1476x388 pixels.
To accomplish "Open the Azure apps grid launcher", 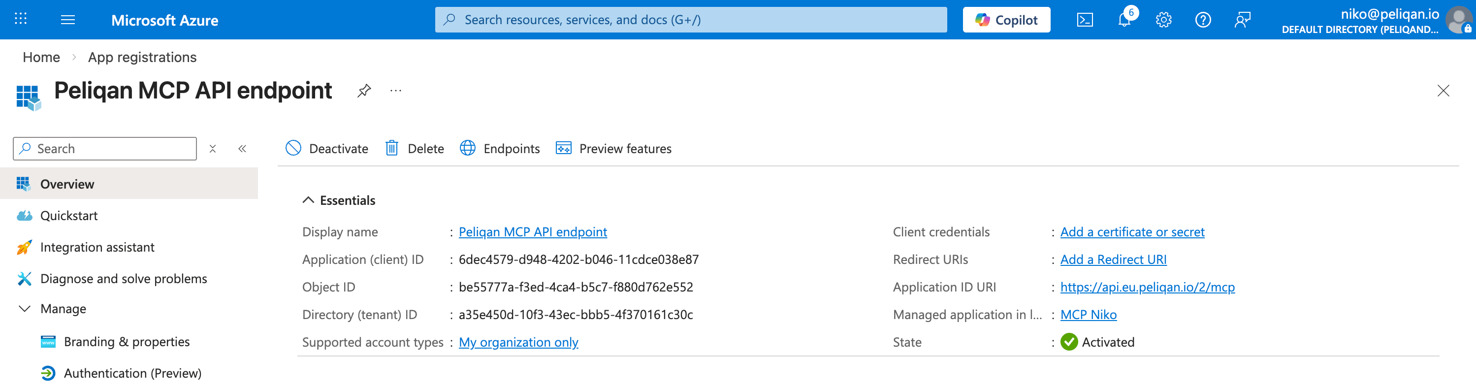I will [21, 20].
